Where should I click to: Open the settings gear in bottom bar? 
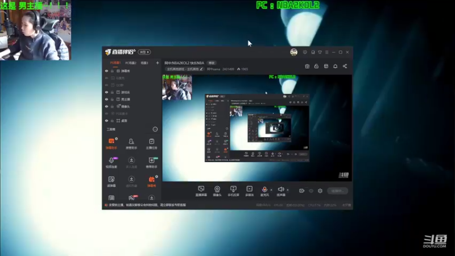(320, 191)
